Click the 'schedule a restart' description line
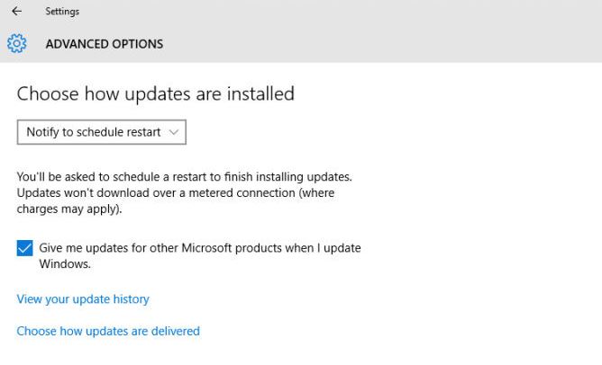The height and width of the screenshot is (365, 602). coord(185,176)
